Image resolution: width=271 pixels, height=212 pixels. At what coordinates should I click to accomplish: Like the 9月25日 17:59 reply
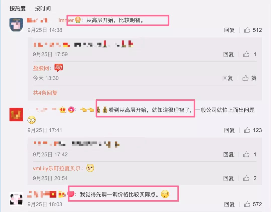tap(246, 54)
